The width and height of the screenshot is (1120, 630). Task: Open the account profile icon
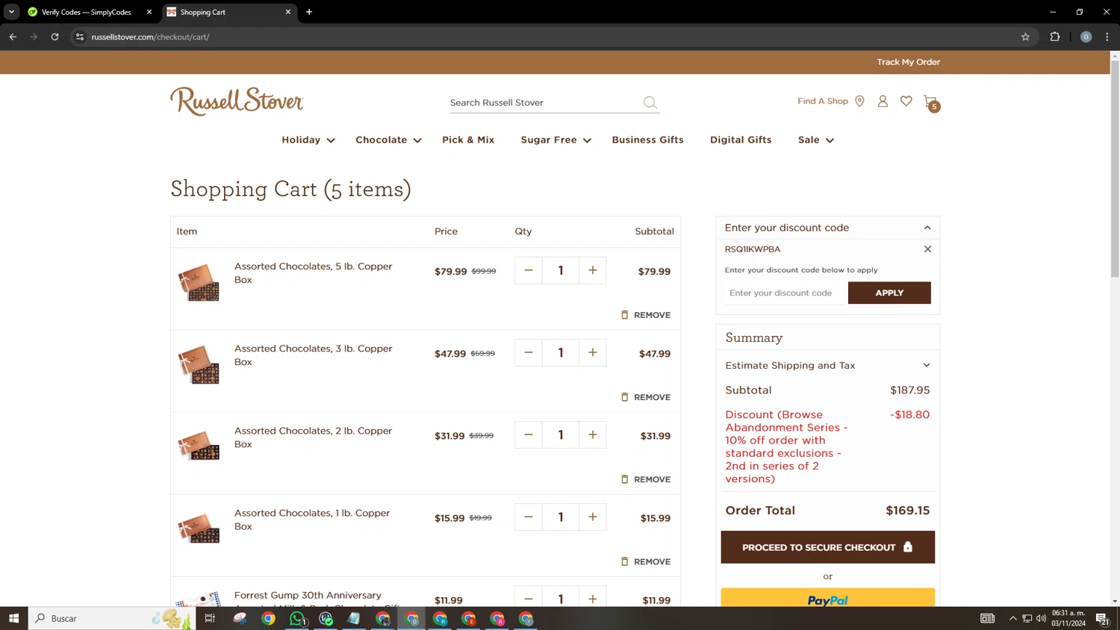click(x=883, y=101)
